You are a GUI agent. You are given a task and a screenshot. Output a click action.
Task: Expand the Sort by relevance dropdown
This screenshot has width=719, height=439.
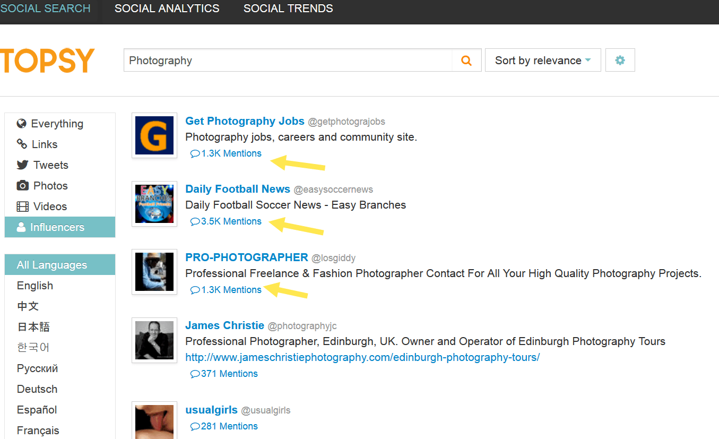click(x=542, y=61)
